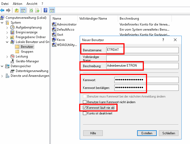Expand Dienste und Anwendungen node
The width and height of the screenshot is (190, 144).
pyautogui.click(x=2, y=76)
